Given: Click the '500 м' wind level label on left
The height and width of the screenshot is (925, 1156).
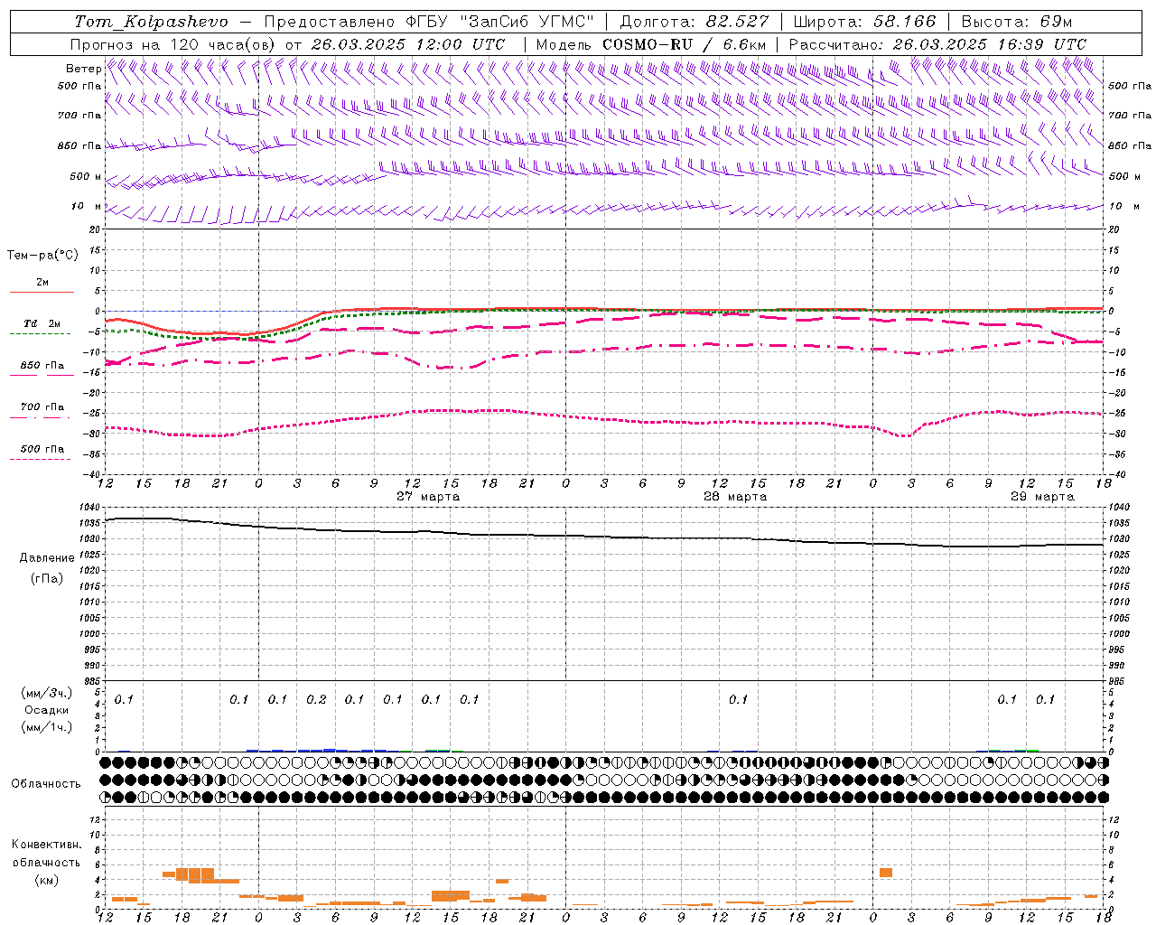Looking at the screenshot, I should coord(86,177).
